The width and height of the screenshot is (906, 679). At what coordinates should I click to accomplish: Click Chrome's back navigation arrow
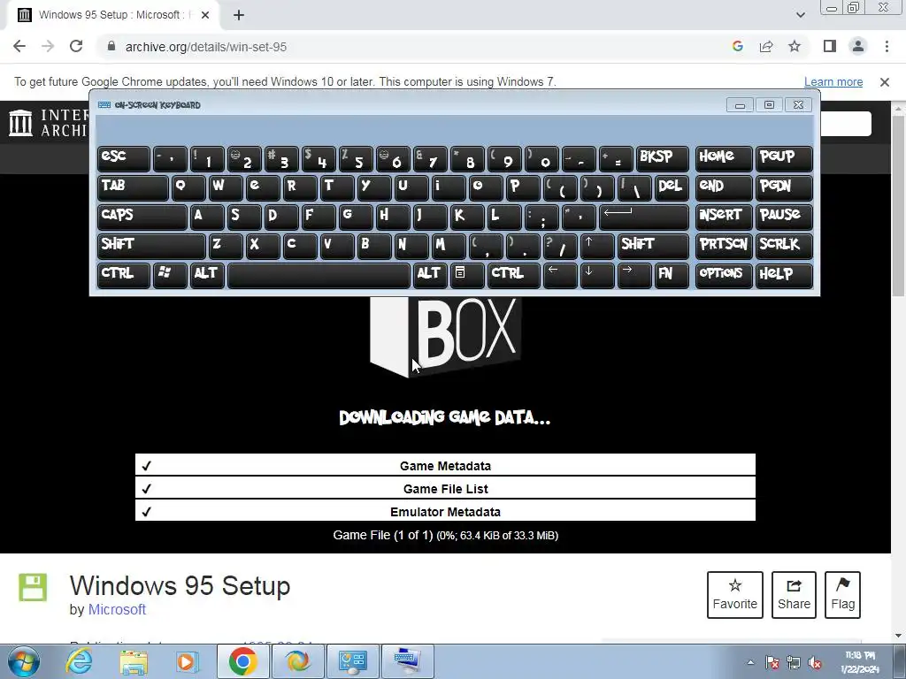tap(19, 46)
